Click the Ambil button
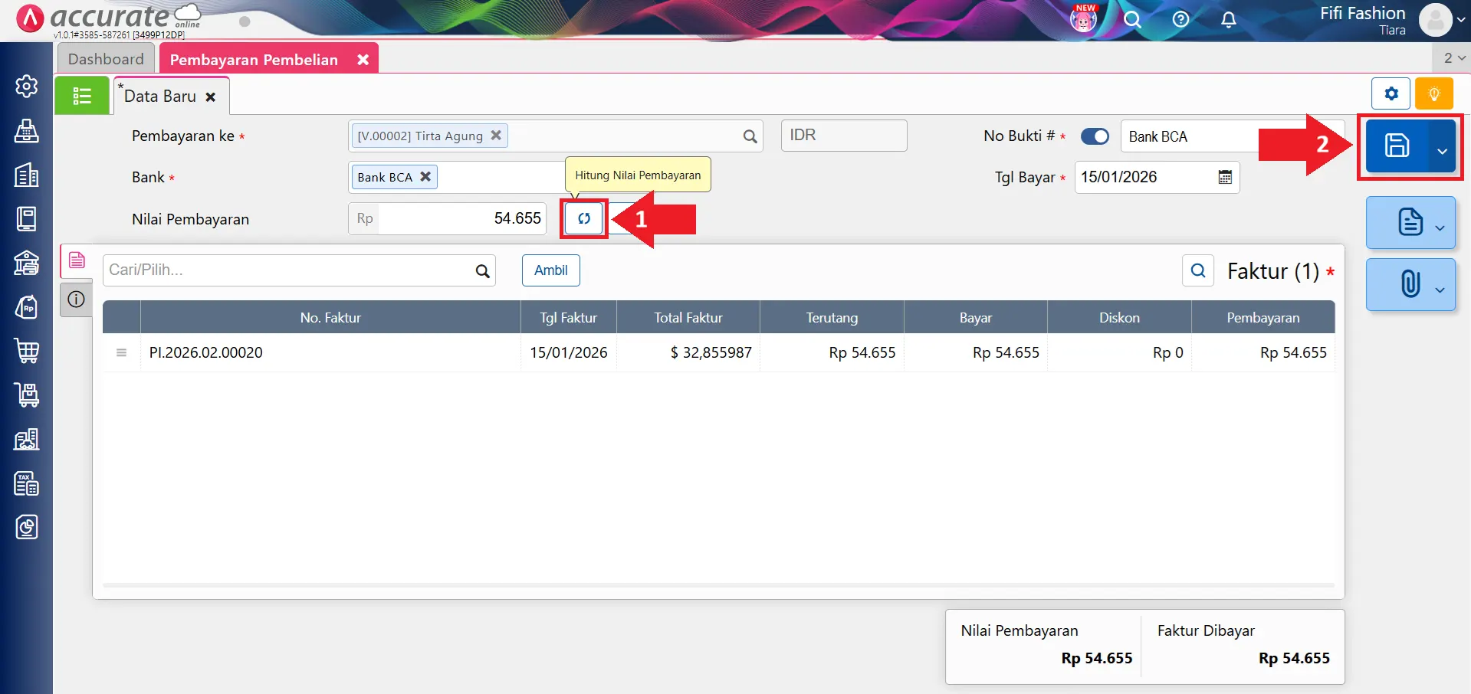This screenshot has height=694, width=1471. point(550,270)
